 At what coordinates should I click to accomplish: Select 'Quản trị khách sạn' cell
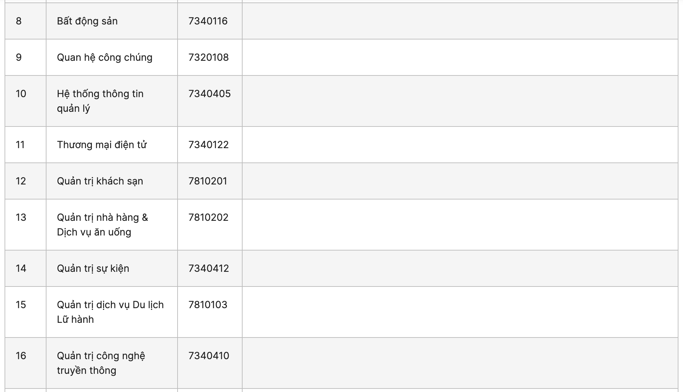[x=112, y=181]
